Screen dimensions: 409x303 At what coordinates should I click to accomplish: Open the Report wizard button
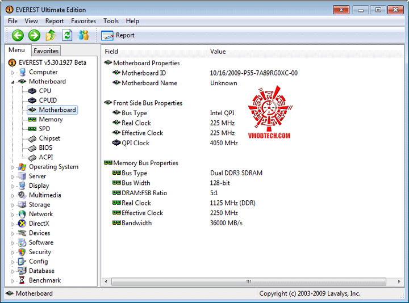click(118, 35)
